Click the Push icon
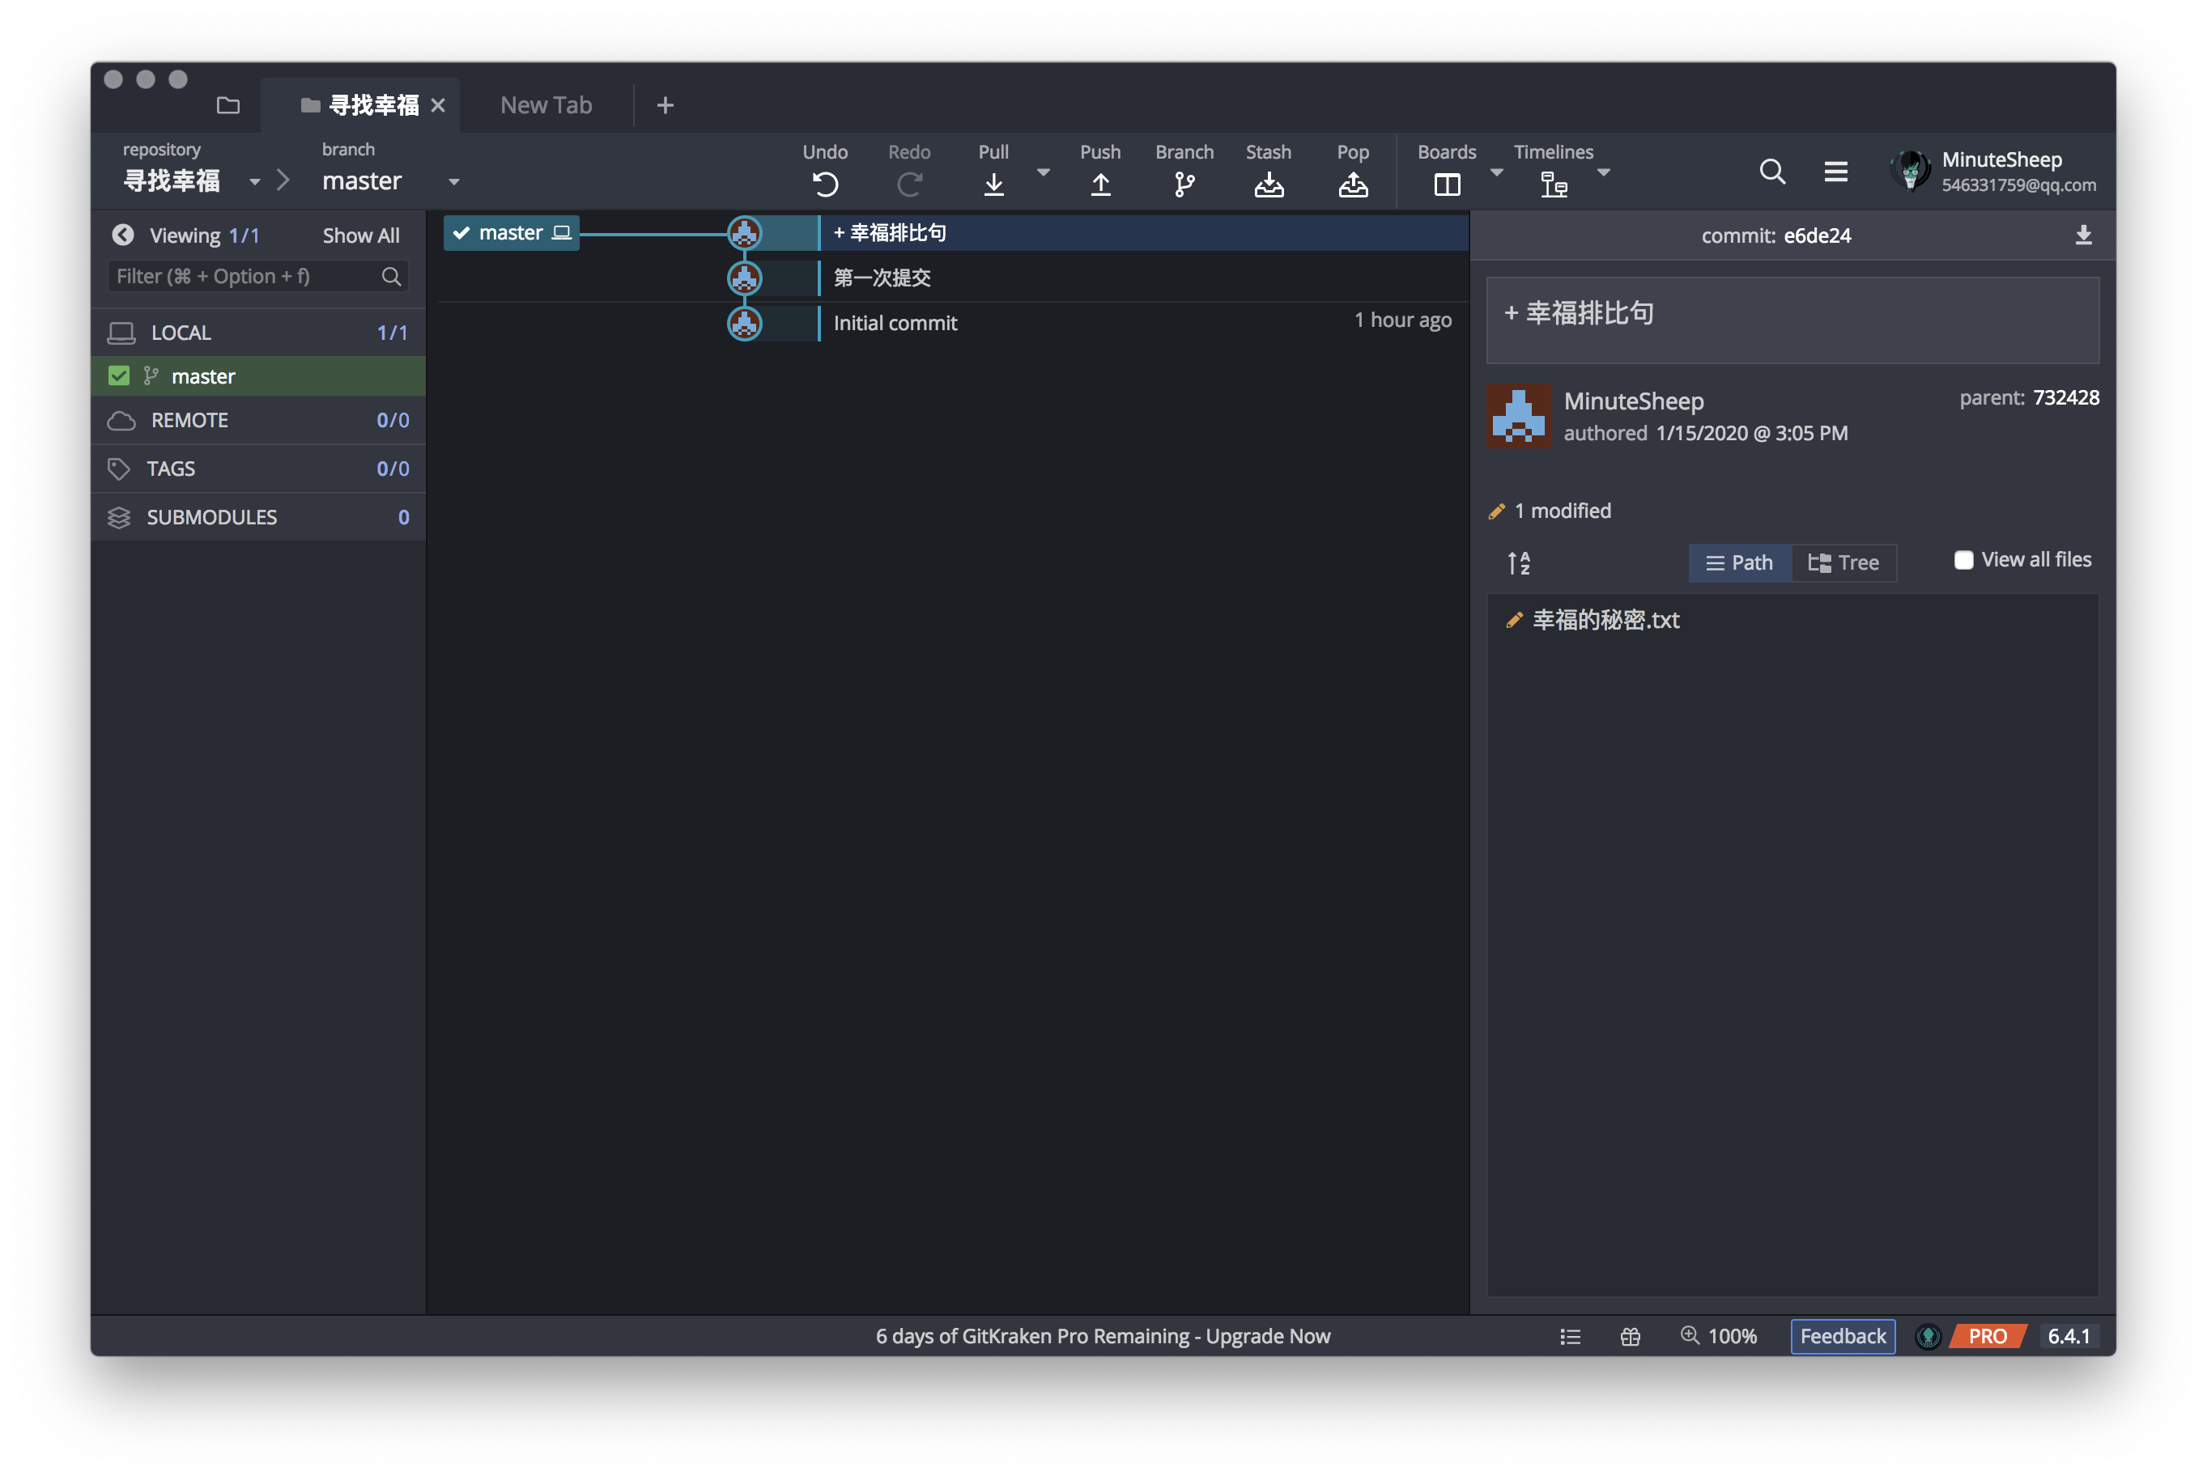This screenshot has width=2207, height=1476. pyautogui.click(x=1099, y=184)
